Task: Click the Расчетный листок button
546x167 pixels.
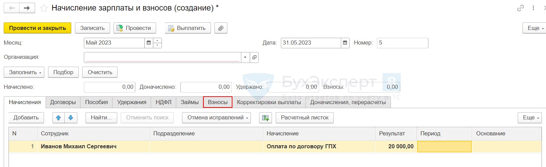Action: (304, 118)
